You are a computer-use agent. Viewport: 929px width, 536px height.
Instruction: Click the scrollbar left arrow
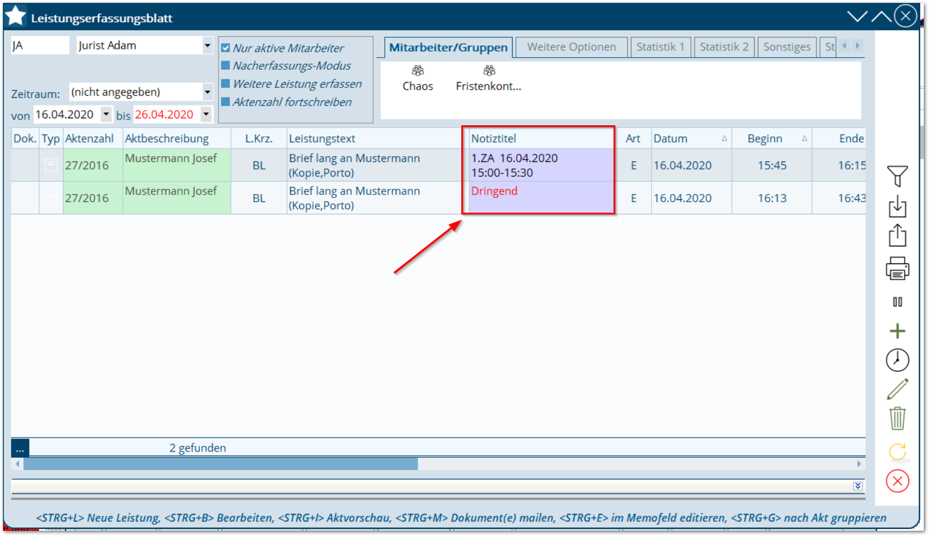[17, 464]
